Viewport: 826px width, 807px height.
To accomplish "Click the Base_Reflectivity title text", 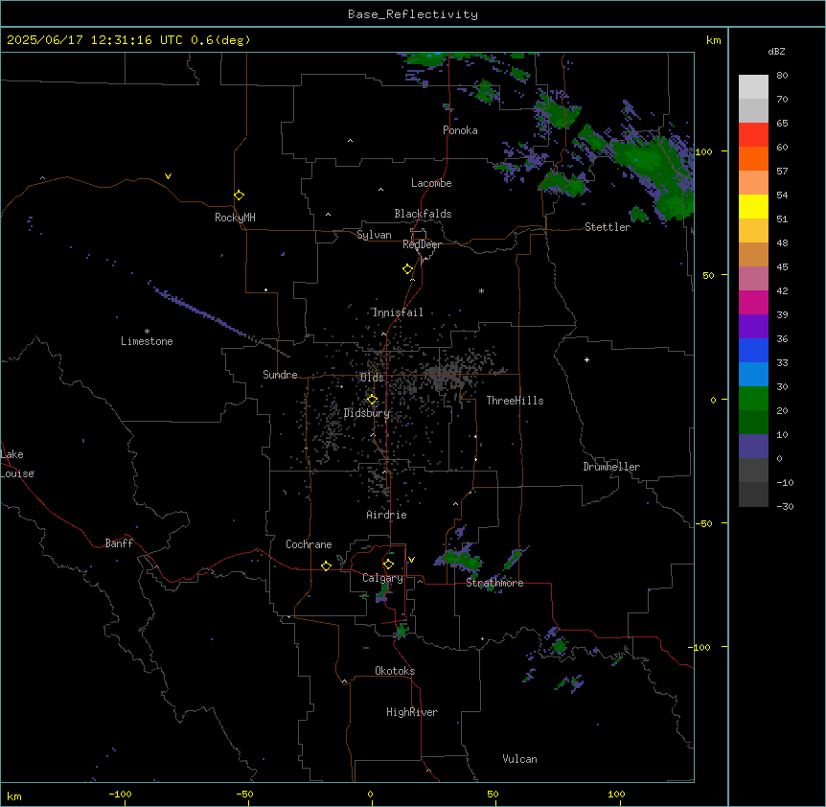I will (413, 14).
